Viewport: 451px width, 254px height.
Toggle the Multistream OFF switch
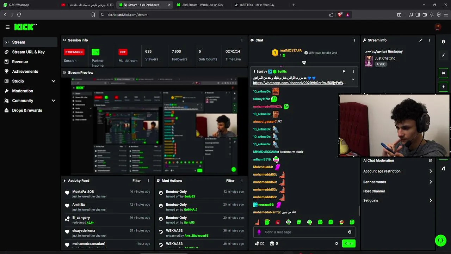click(x=123, y=52)
